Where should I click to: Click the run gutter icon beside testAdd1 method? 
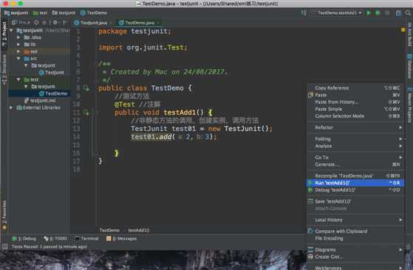click(x=86, y=112)
